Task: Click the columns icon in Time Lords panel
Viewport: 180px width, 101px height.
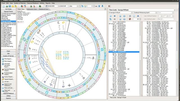Action: click(x=130, y=16)
